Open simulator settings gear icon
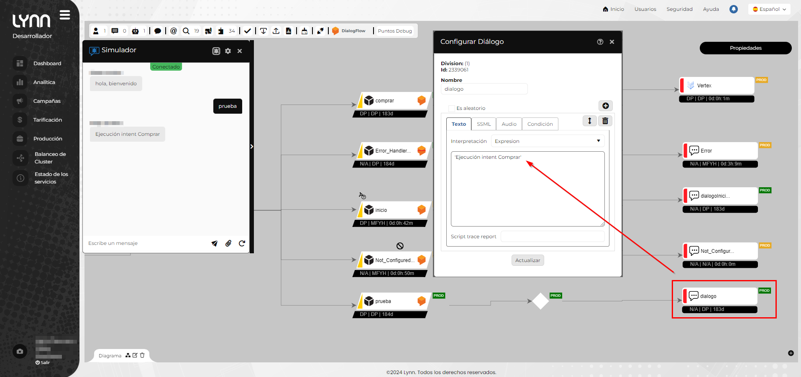 [x=228, y=51]
